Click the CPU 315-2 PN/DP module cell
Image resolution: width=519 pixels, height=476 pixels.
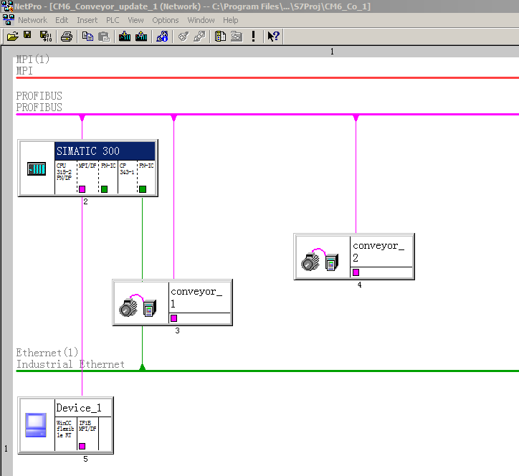point(65,177)
